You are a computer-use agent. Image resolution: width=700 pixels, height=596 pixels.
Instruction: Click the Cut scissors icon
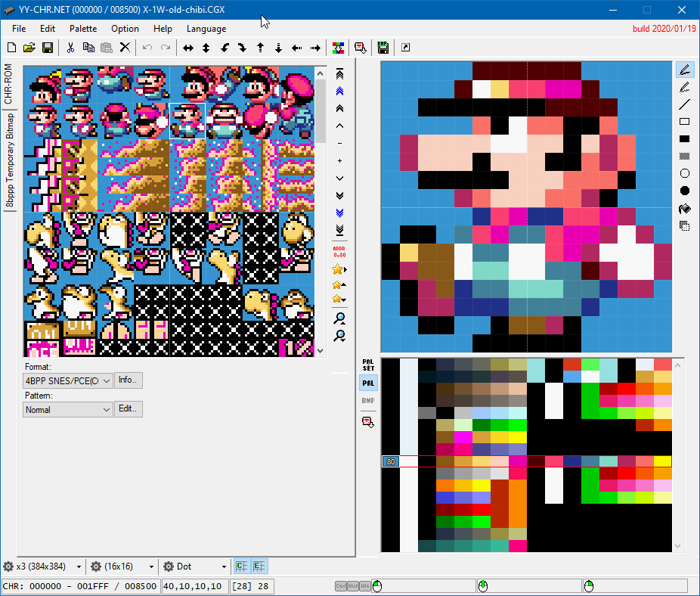[x=70, y=48]
